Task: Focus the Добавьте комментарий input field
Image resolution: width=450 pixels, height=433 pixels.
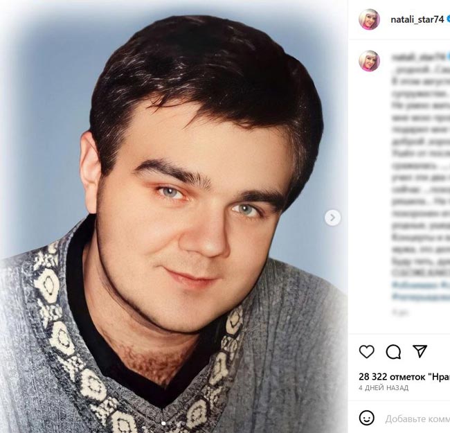Action: coord(417,419)
